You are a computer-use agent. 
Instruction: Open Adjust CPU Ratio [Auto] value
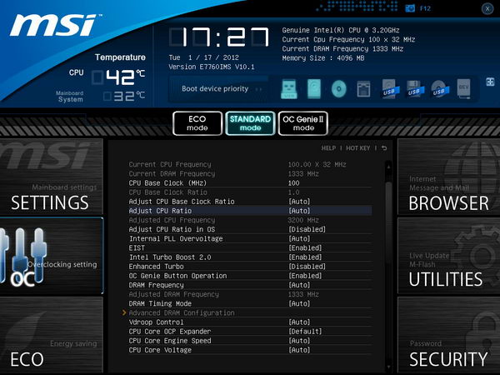coord(299,211)
